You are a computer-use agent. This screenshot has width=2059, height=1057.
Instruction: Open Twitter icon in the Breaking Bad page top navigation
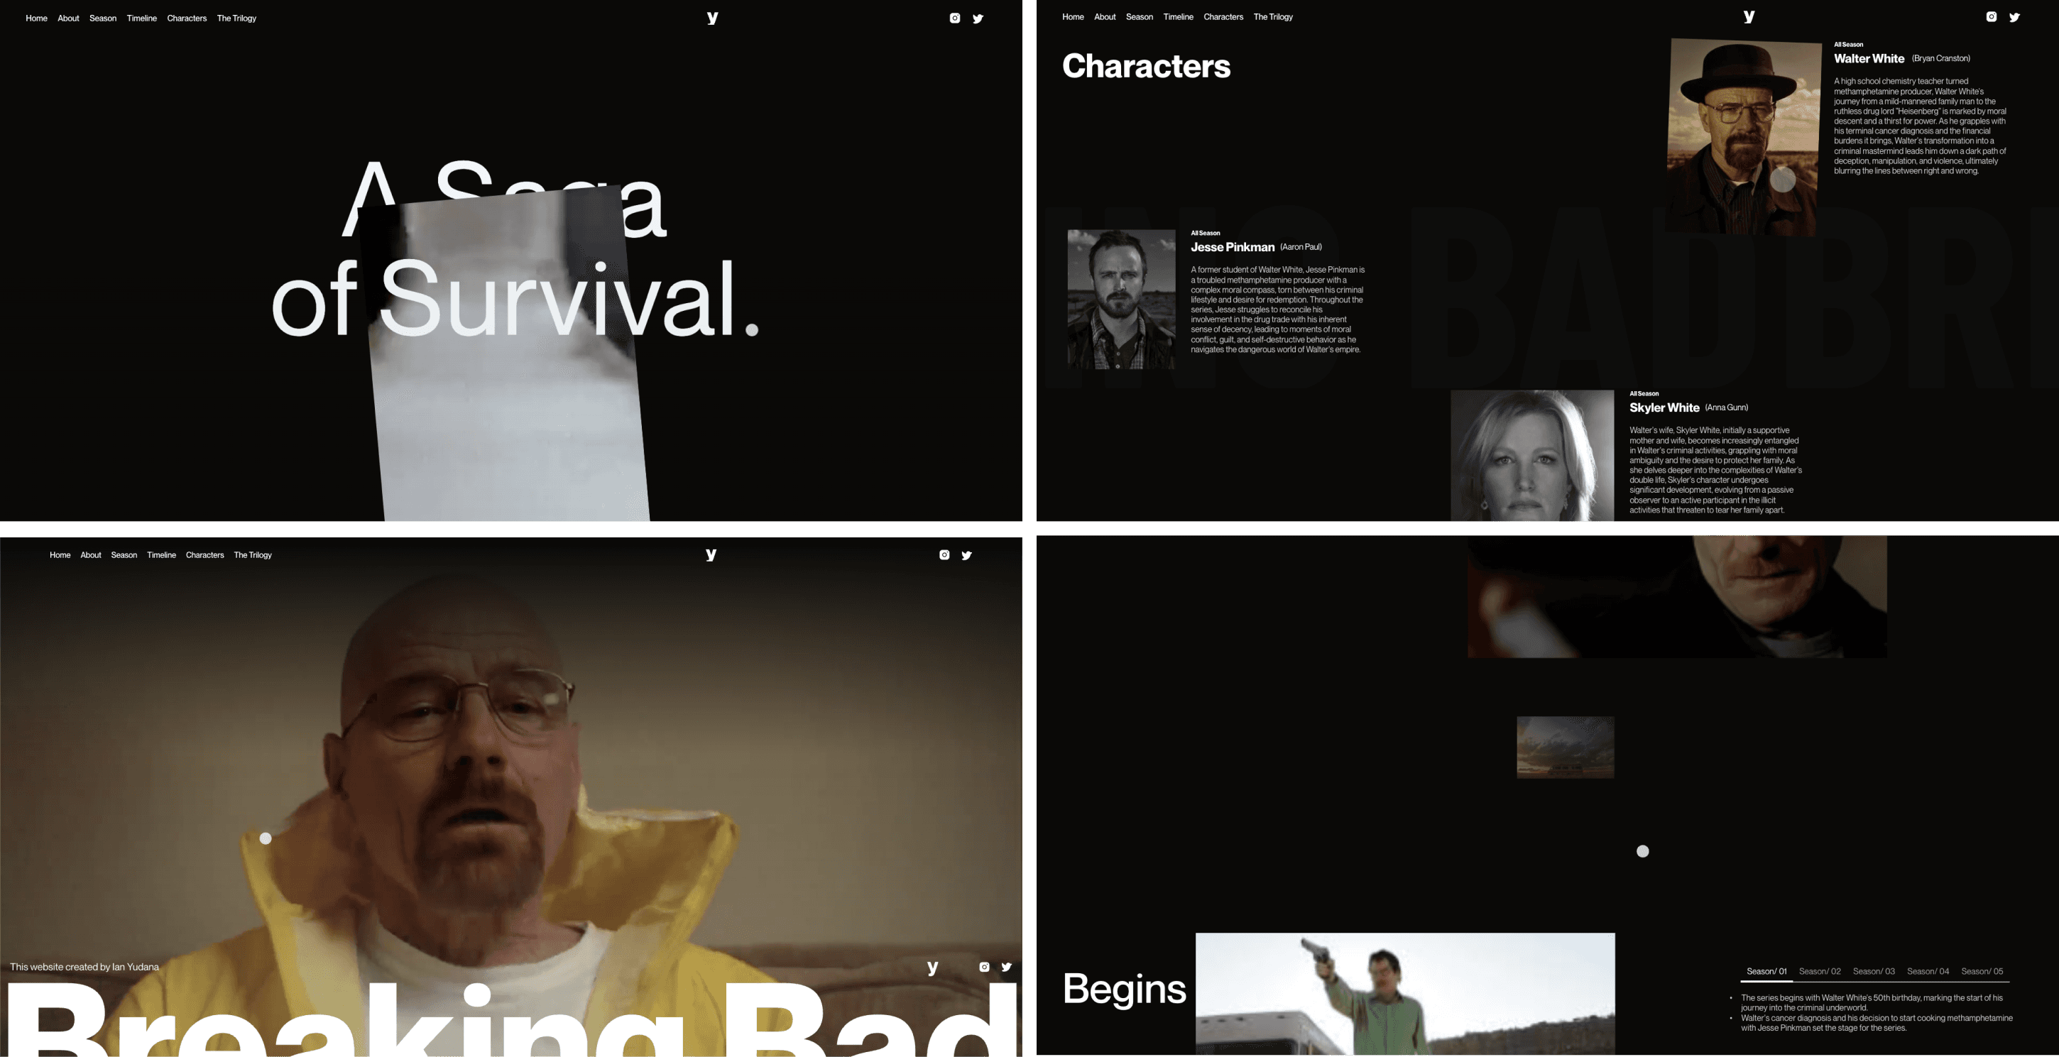tap(966, 555)
